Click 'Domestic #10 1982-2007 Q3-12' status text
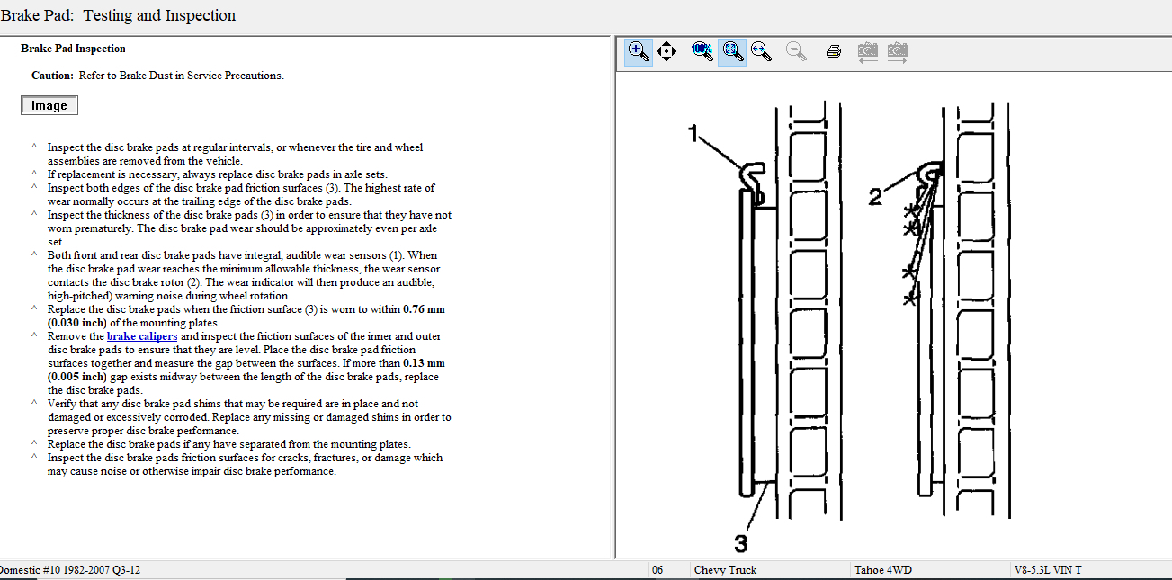The image size is (1172, 580). pos(70,570)
